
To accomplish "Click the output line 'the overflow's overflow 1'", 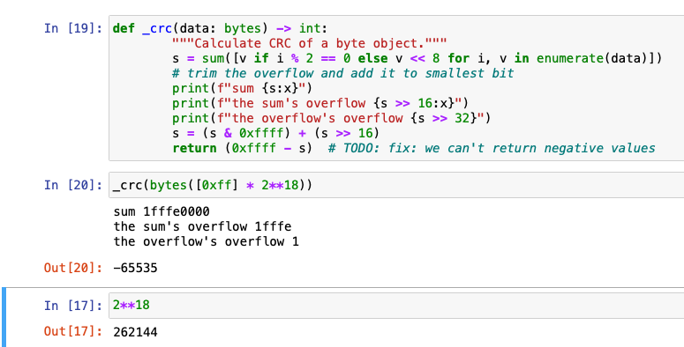I will pos(206,241).
